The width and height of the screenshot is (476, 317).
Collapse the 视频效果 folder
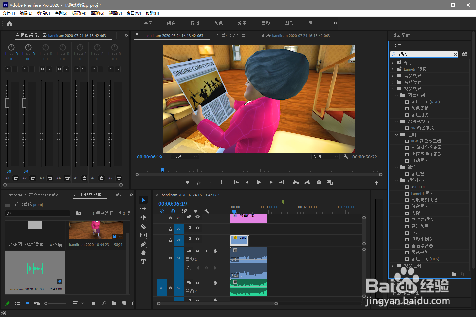coord(393,89)
